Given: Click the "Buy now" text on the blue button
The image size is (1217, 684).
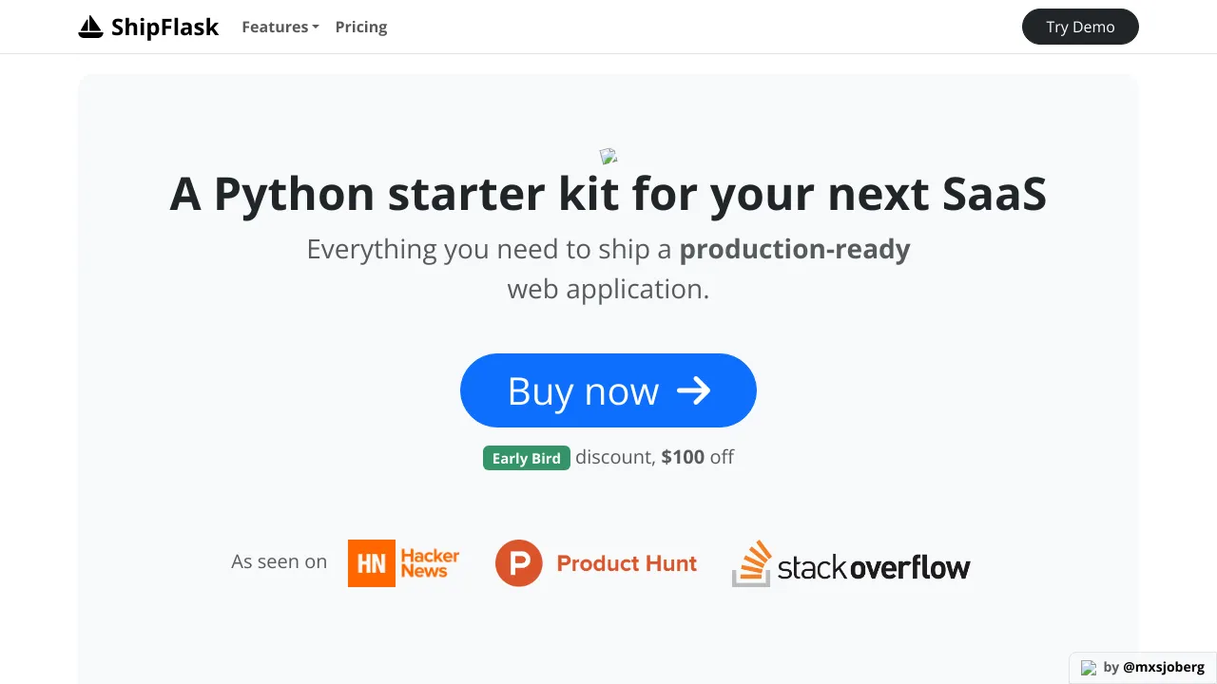Looking at the screenshot, I should pyautogui.click(x=583, y=390).
